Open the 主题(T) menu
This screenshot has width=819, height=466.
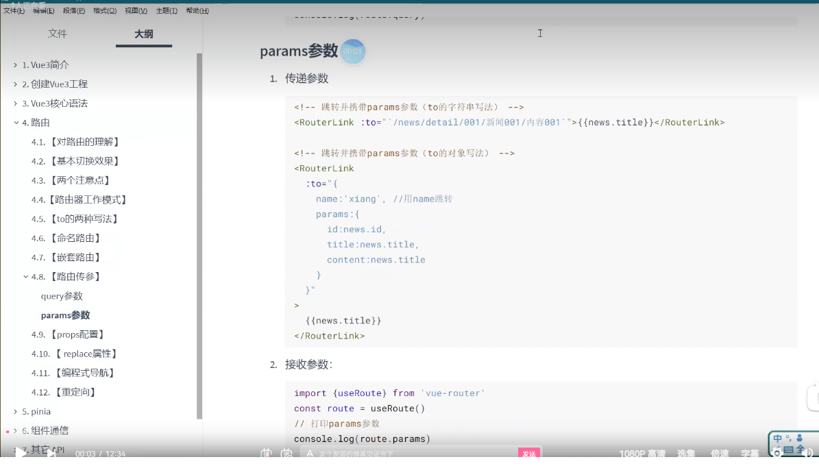(167, 10)
